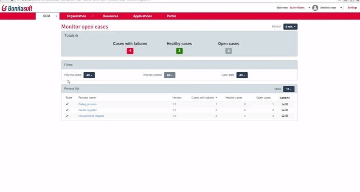Viewport: 360px width, 192px height.
Task: Open diagram view icon for Failing process
Action: [x=283, y=104]
